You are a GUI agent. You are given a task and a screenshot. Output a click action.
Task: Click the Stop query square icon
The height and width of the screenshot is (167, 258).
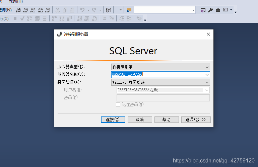[x=15, y=18]
